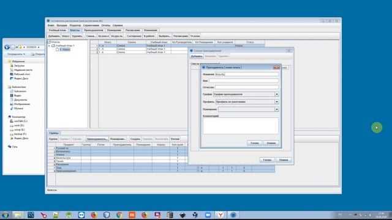Switch to the Изменения tab
The width and height of the screenshot is (392, 220).
(151, 30)
